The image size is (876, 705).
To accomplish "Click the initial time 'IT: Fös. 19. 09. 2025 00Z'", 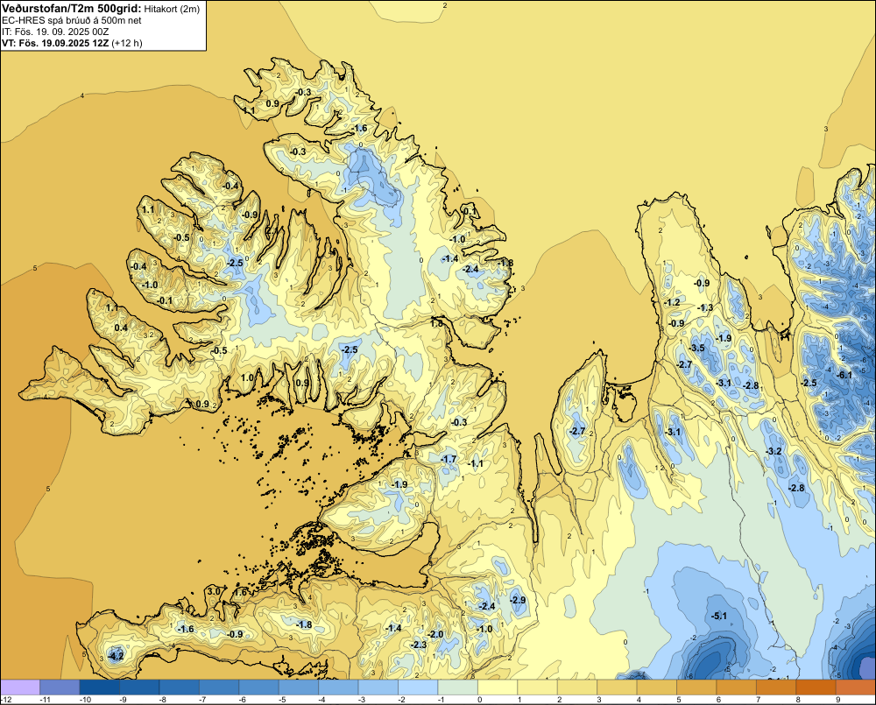I will click(x=55, y=32).
